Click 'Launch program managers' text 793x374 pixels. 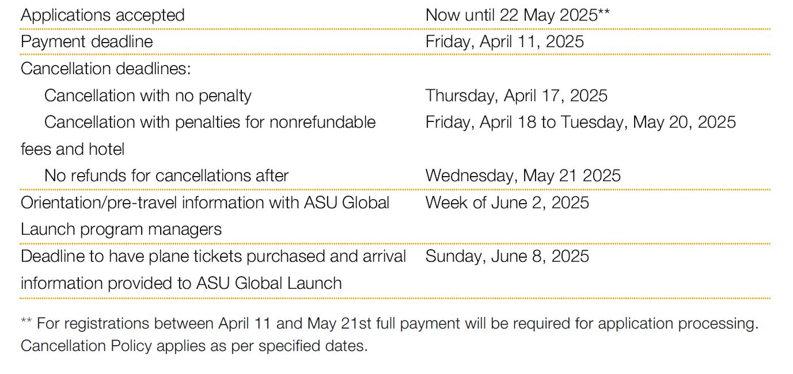click(x=121, y=229)
